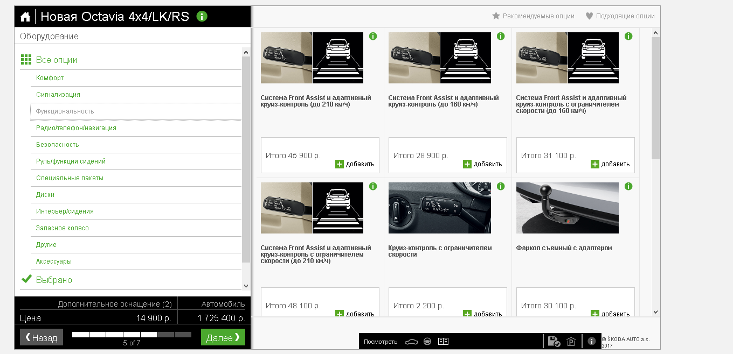This screenshot has height=354, width=733.
Task: Click the heart icon for Подходящие опции
Action: tap(589, 16)
